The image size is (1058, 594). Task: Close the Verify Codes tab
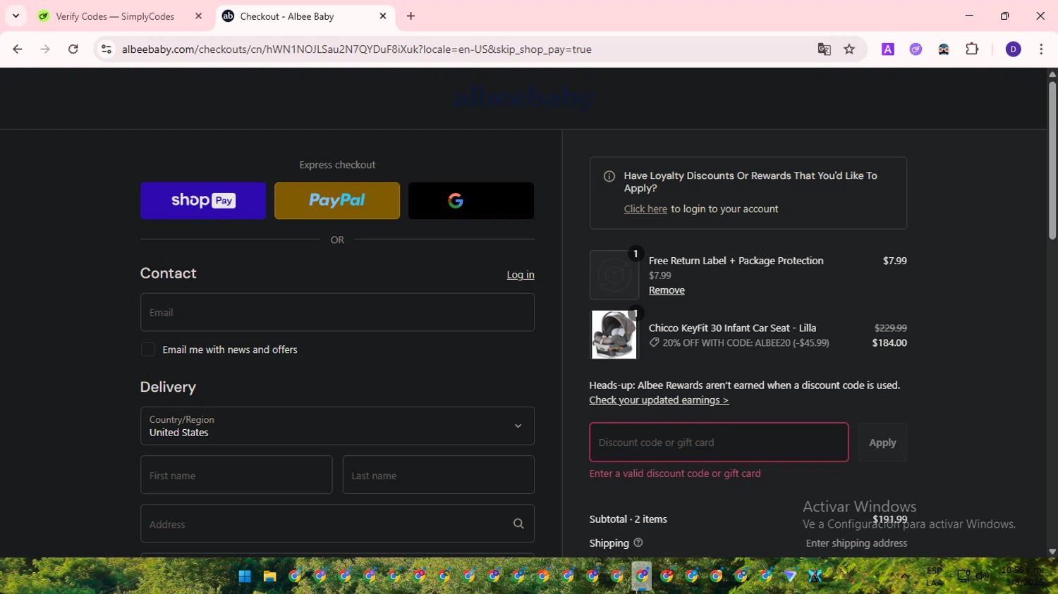pyautogui.click(x=199, y=16)
